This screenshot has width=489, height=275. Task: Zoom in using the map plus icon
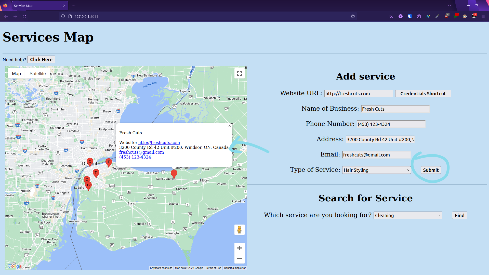(x=239, y=248)
